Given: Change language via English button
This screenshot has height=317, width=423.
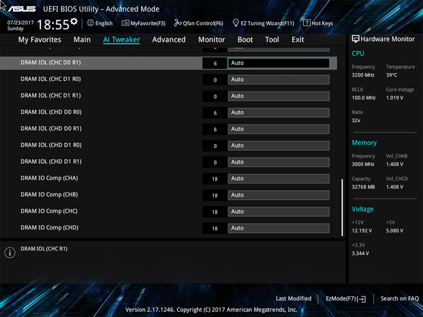Looking at the screenshot, I should (x=104, y=23).
